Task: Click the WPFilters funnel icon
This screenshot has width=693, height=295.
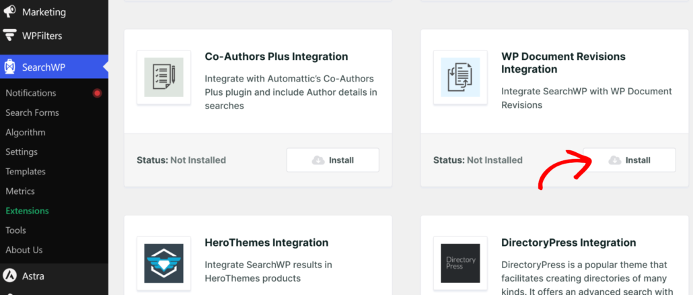Action: click(x=9, y=36)
